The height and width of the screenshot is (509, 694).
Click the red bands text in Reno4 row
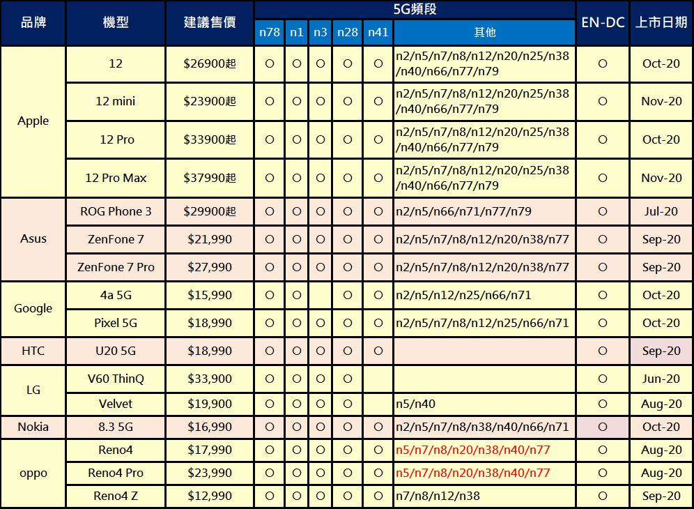coord(472,450)
